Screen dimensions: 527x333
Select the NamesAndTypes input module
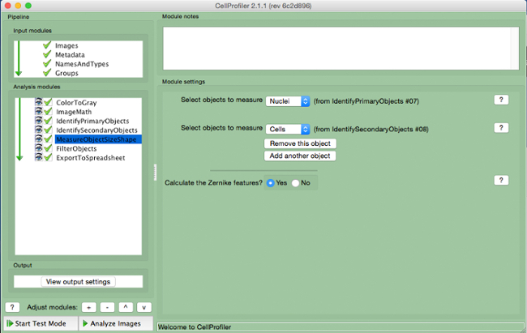[x=81, y=64]
